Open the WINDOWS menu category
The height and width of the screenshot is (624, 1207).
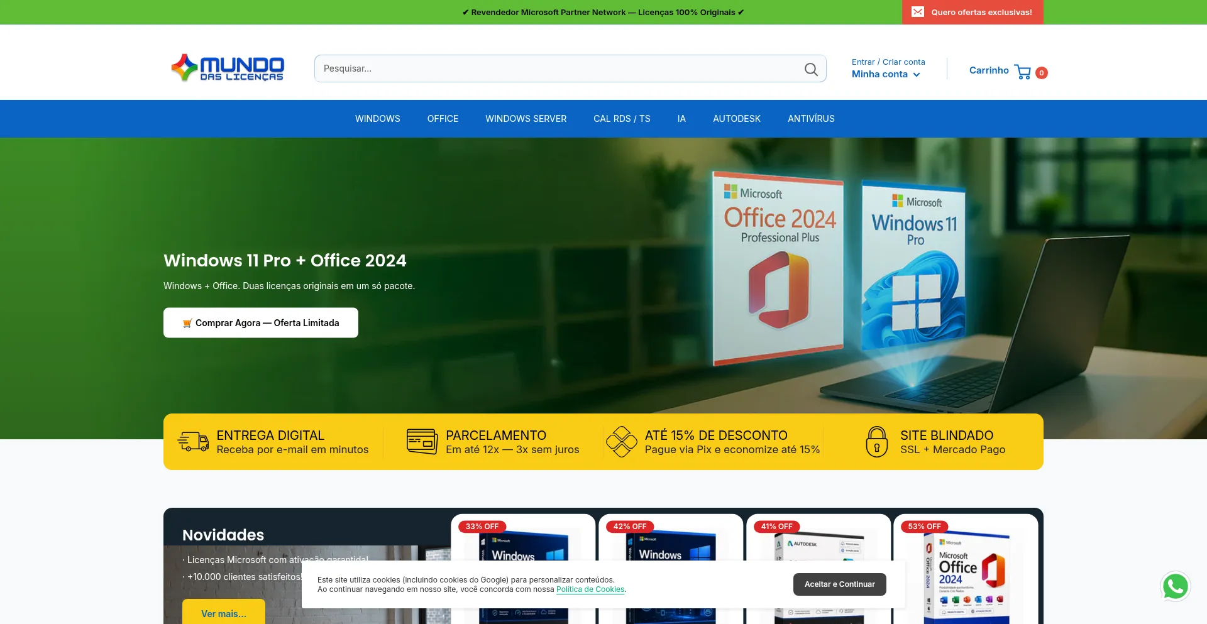[x=378, y=119]
